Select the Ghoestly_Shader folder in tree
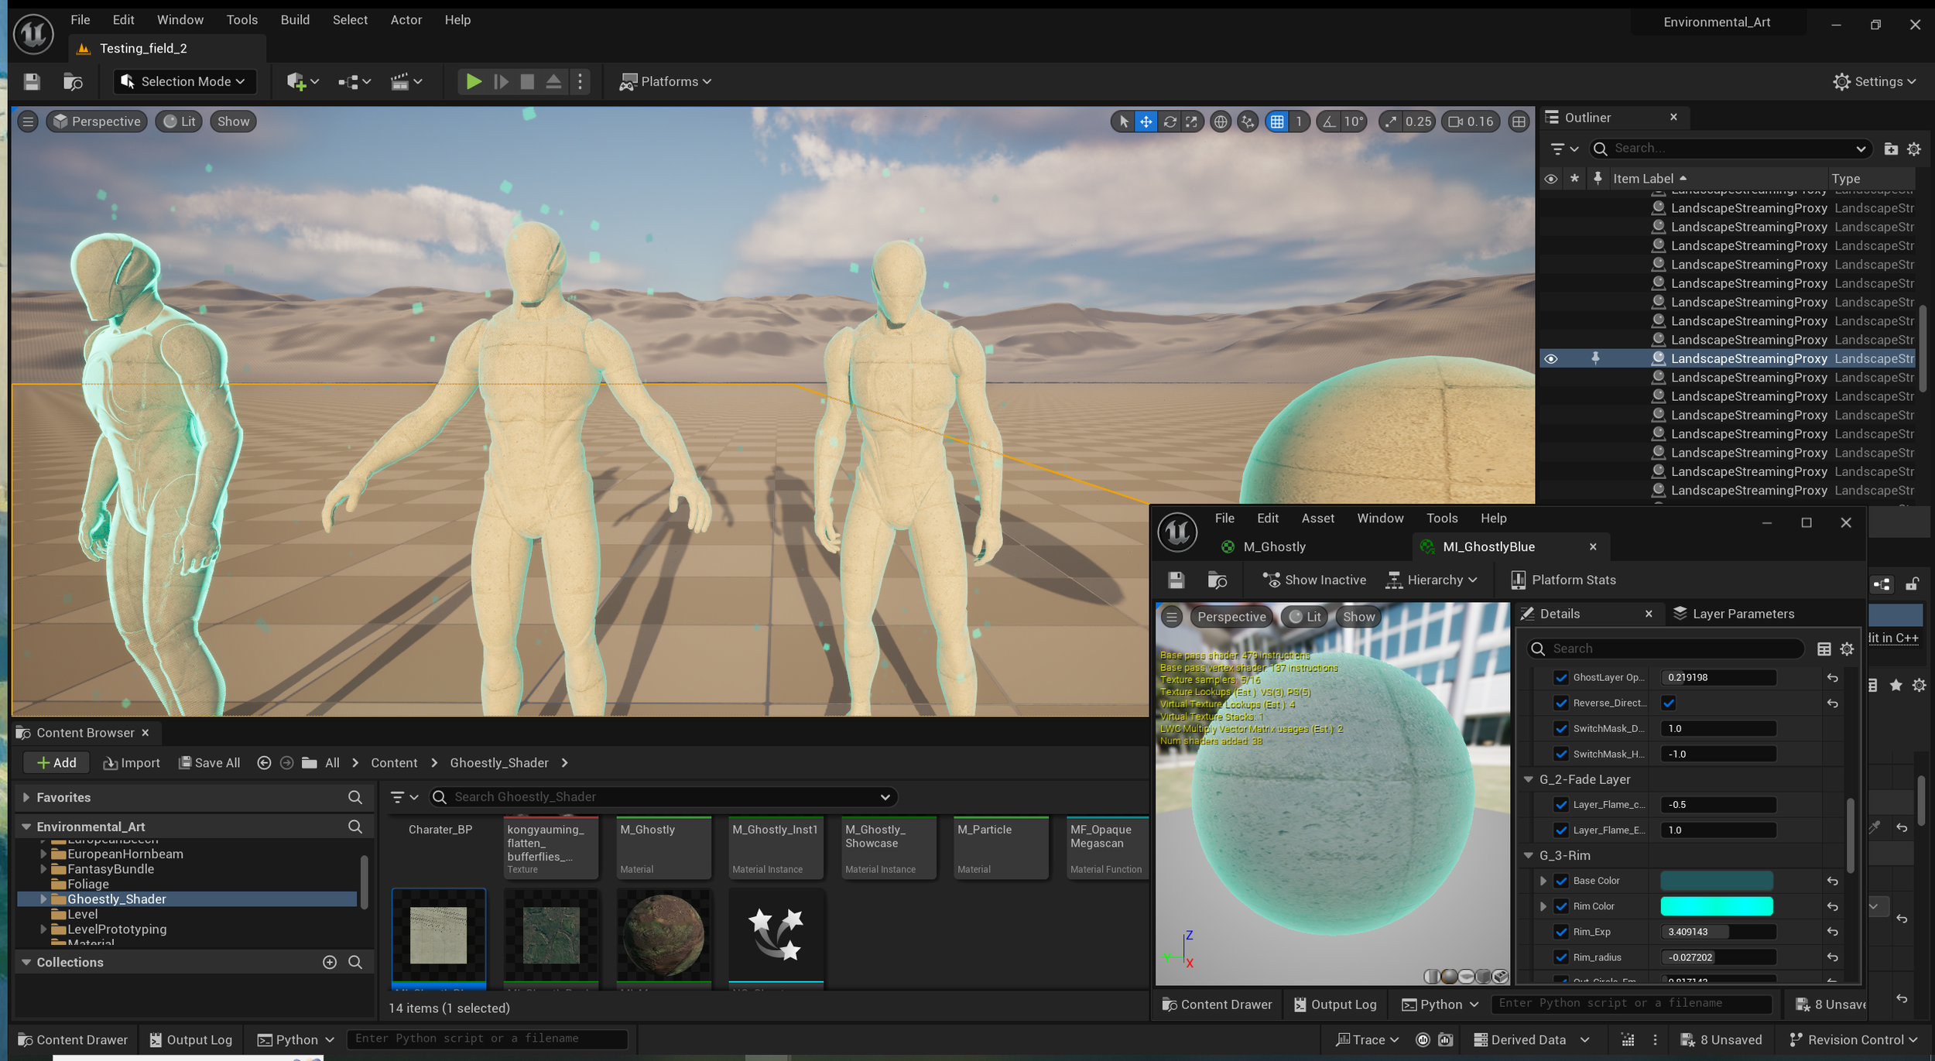Screen dimensions: 1935x1061 click(116, 898)
